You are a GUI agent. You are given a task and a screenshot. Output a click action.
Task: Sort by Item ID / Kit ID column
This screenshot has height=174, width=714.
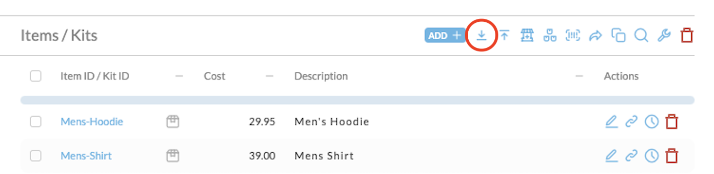tap(95, 76)
